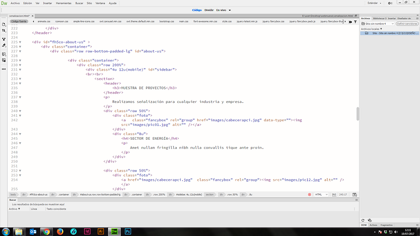The height and width of the screenshot is (236, 420).
Task: Open related file bootstrap.css
Action: coord(166,22)
